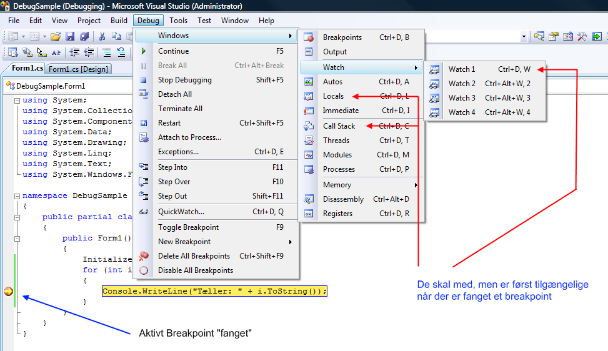Collapse the public Form1() method outline
Image resolution: width=608 pixels, height=351 pixels.
click(17, 239)
